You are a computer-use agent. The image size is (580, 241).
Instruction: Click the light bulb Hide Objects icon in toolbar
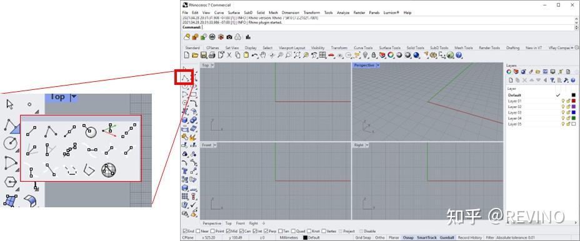(366, 55)
